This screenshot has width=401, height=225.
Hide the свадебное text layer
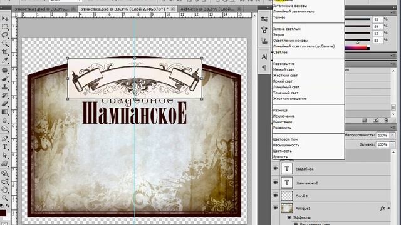point(276,169)
